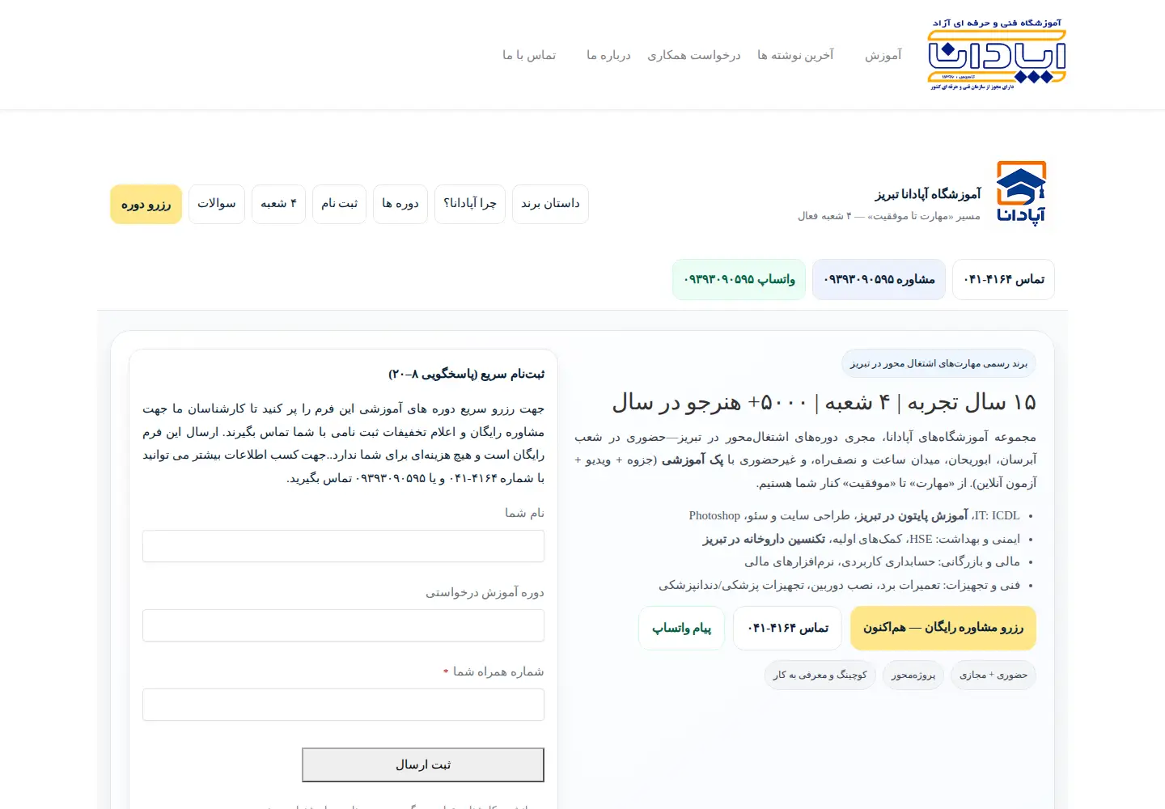Viewport: 1165px width, 809px height.
Task: Open the درباره ما menu item
Action: (x=608, y=55)
